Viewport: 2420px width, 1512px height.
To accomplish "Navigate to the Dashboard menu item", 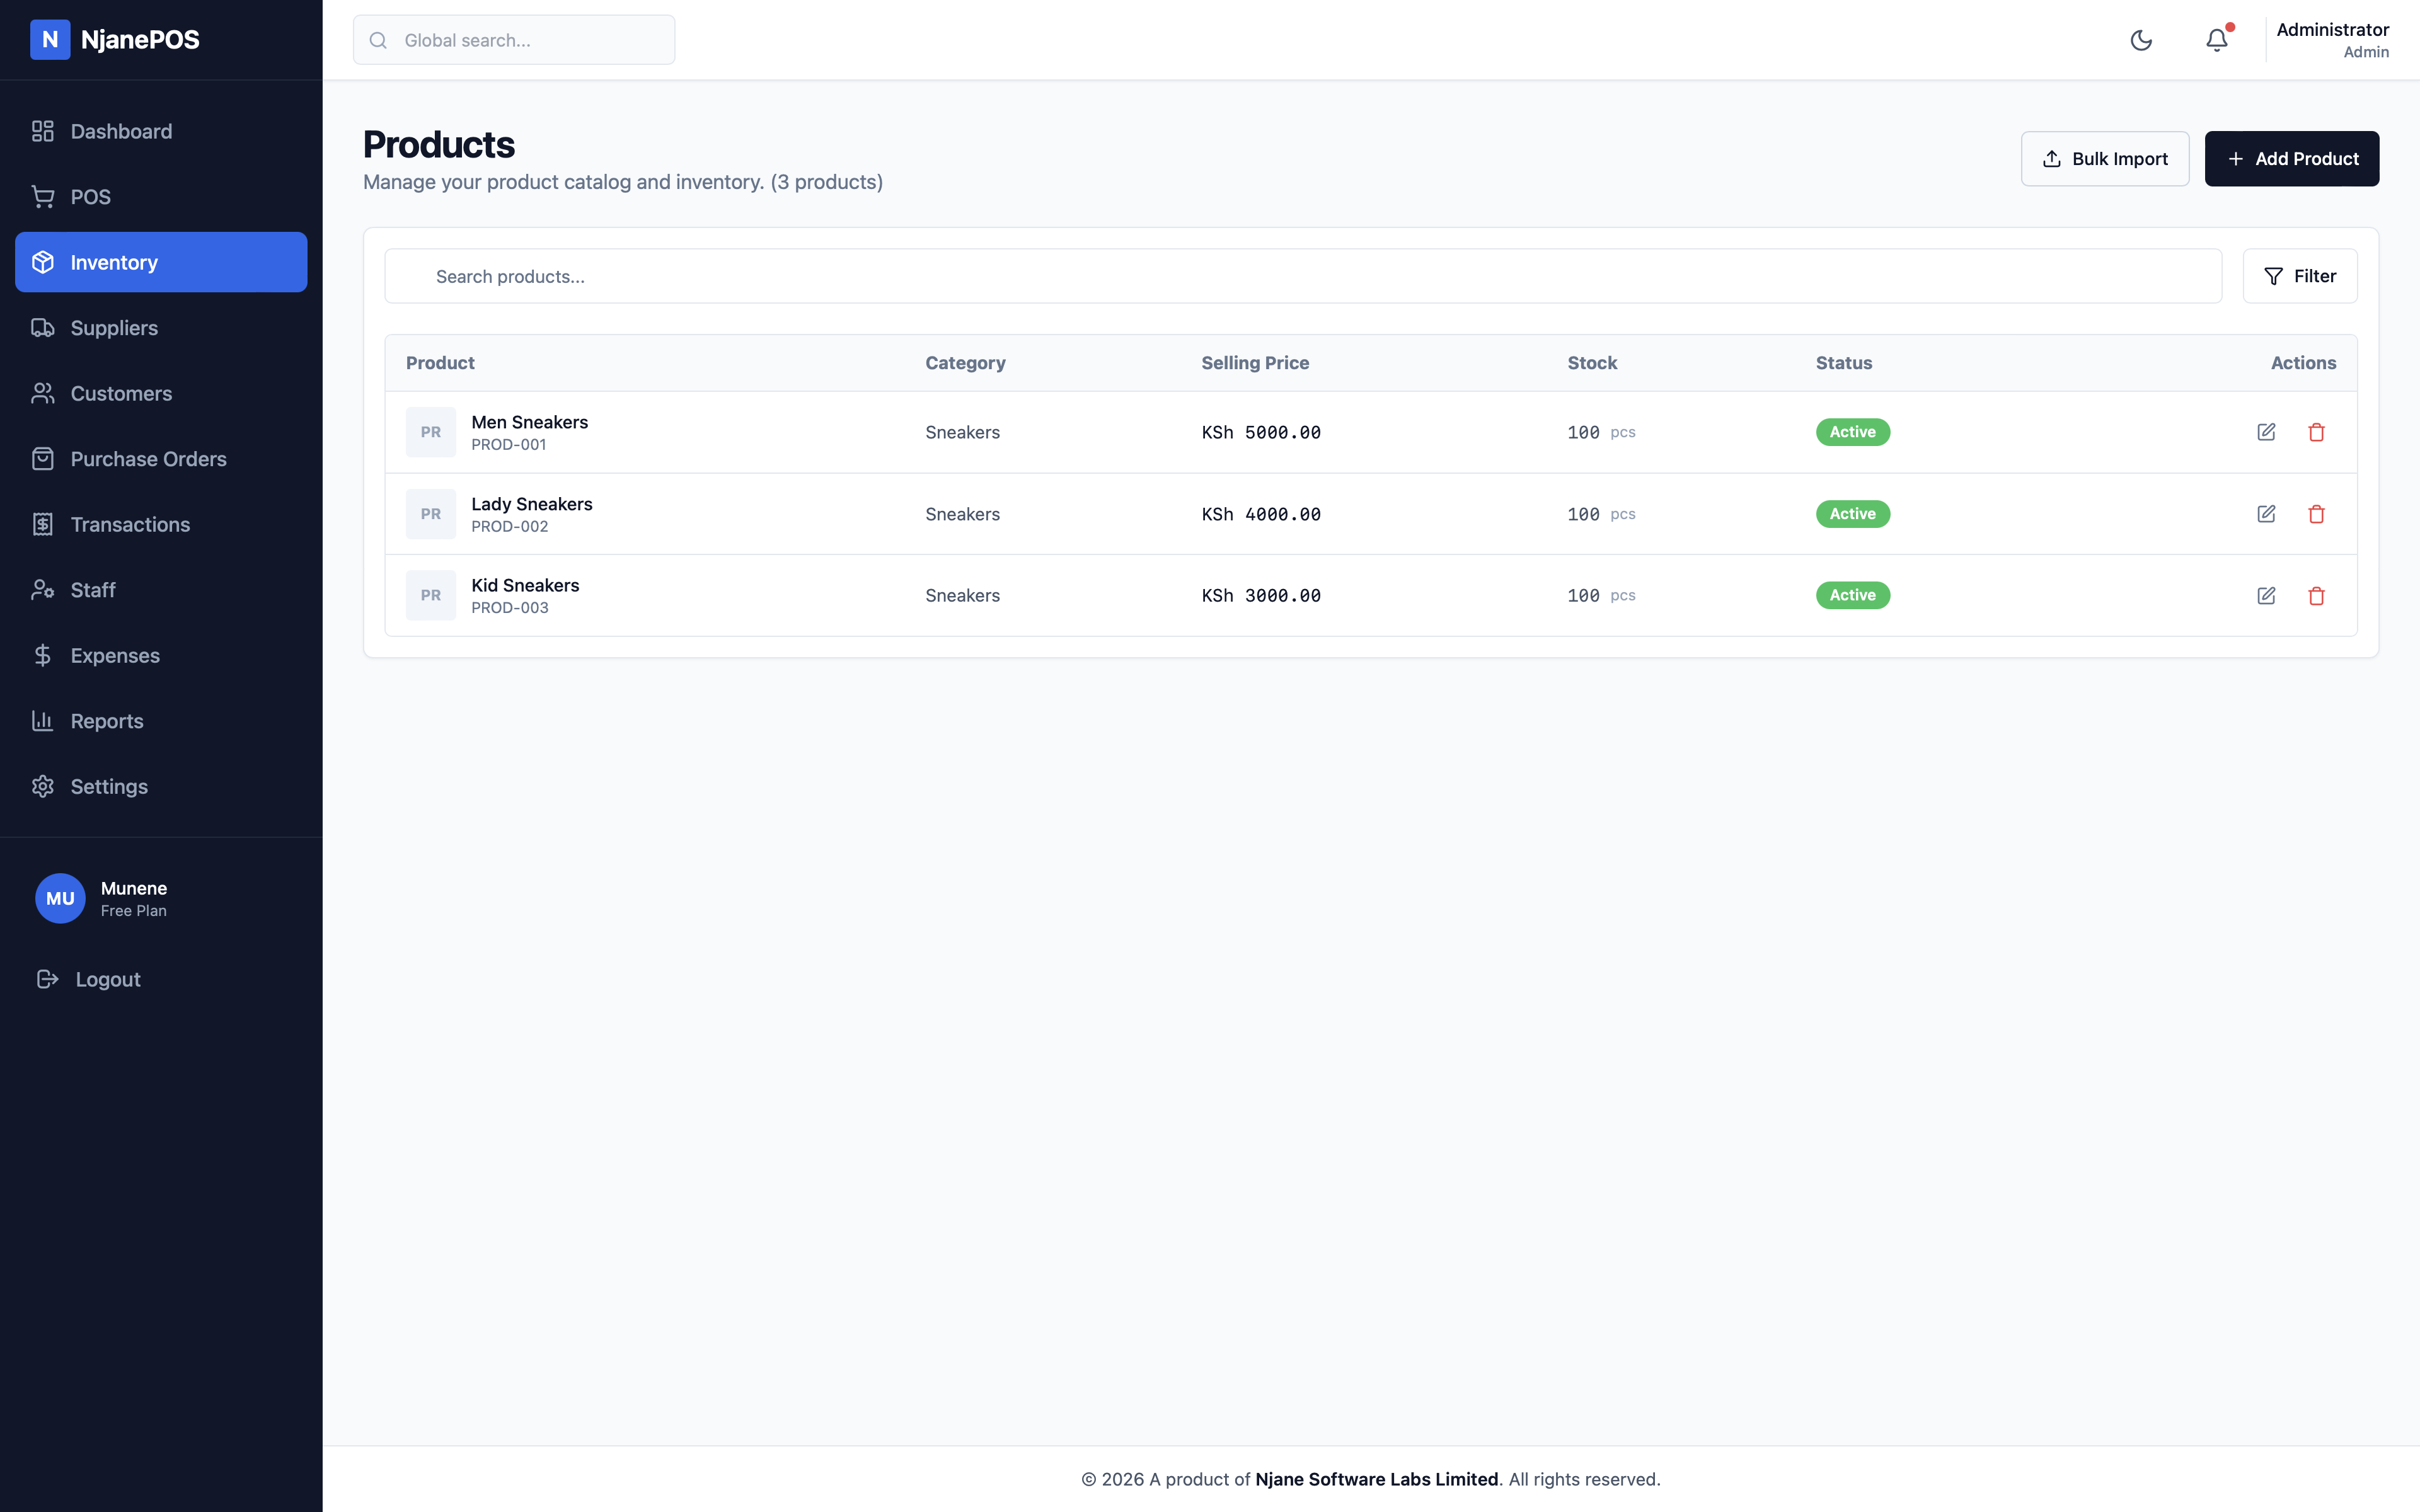I will point(121,131).
